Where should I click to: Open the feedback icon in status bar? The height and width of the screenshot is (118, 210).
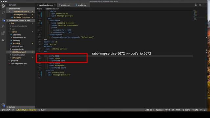(200, 110)
